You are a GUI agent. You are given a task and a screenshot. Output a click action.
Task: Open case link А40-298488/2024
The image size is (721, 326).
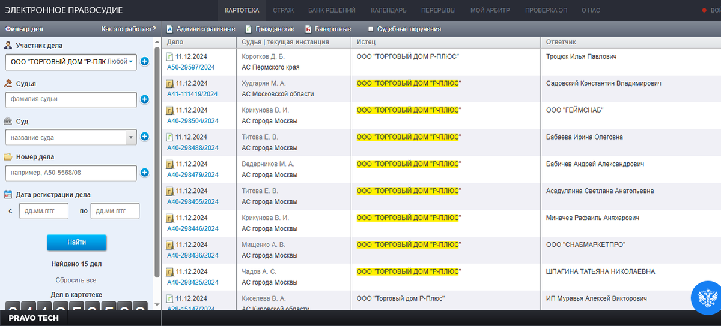tap(192, 148)
